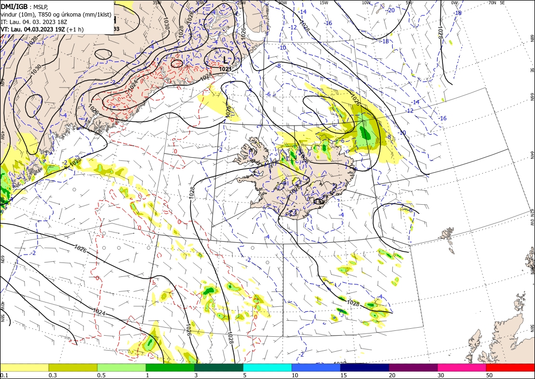The width and height of the screenshot is (535, 379).
Task: Click the '35W' longitude label on top edge
Action: pyautogui.click(x=157, y=3)
